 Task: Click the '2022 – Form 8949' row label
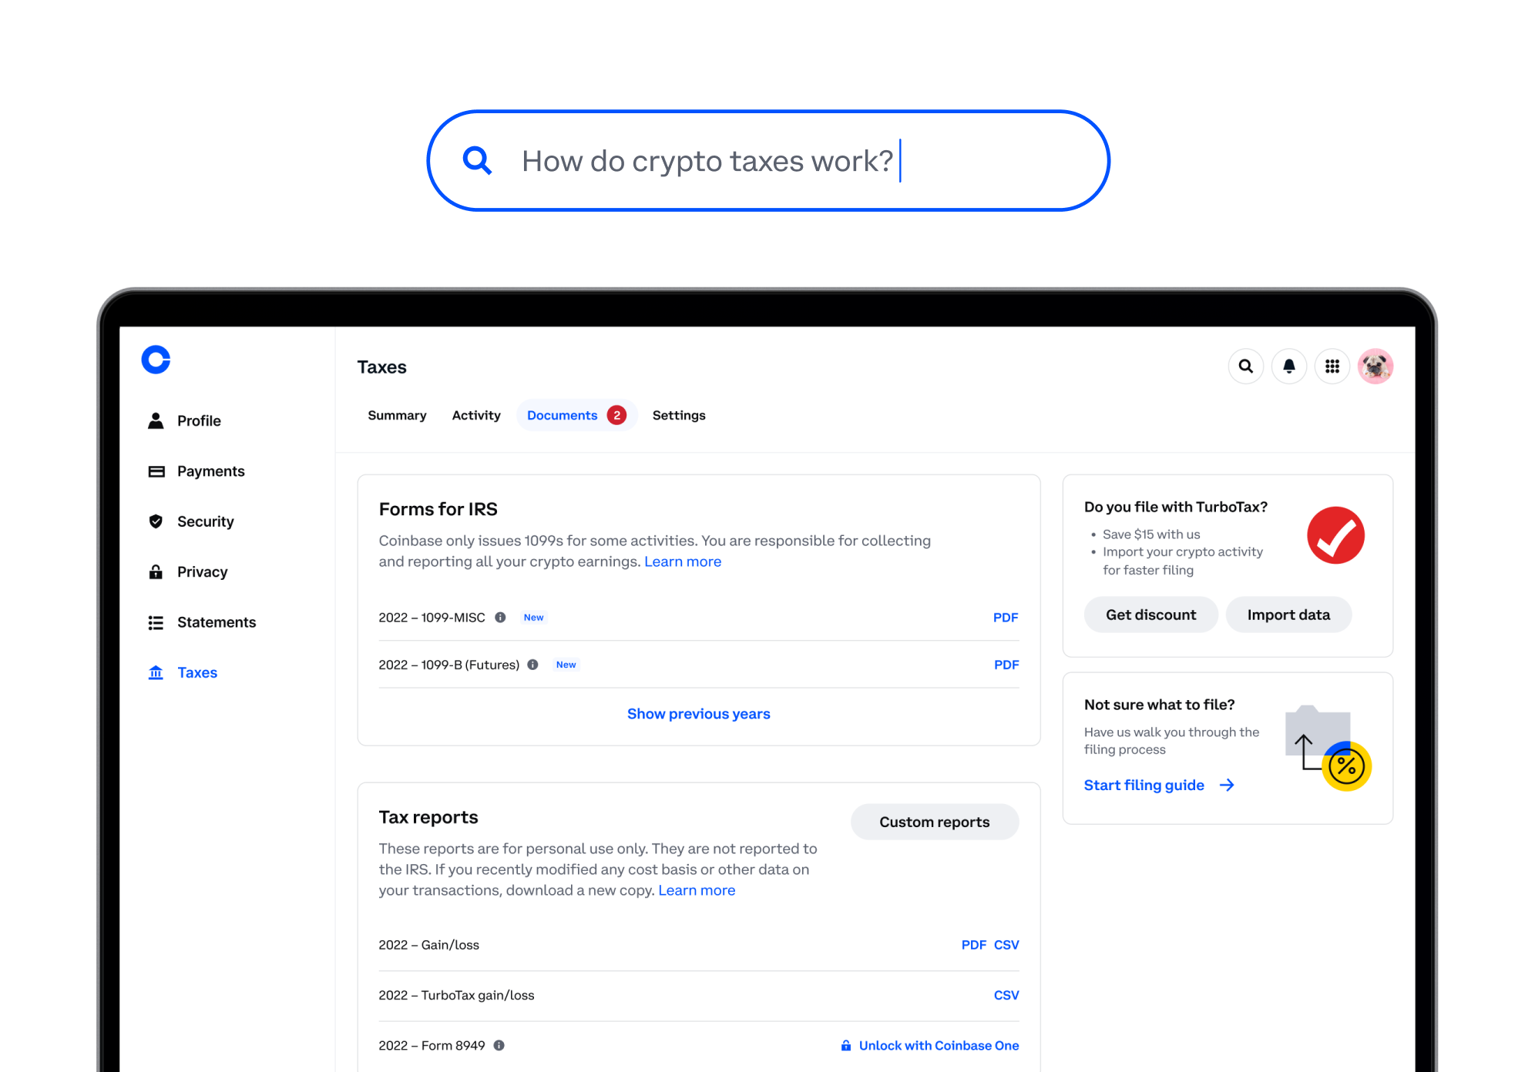click(x=432, y=1045)
